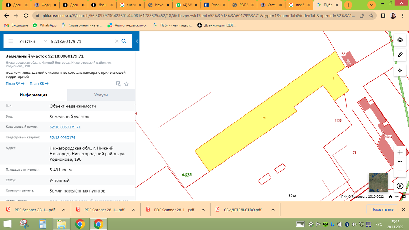Switch to the Swan browser tab
The width and height of the screenshot is (409, 230).
point(215,5)
